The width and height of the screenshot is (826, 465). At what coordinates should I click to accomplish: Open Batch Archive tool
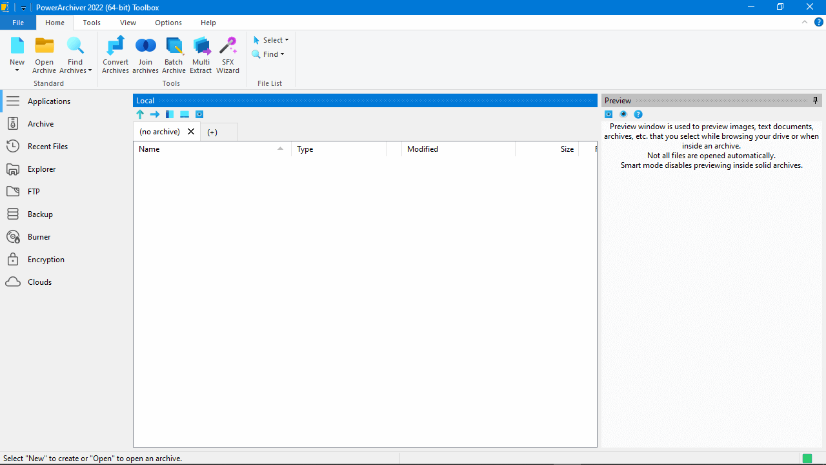pyautogui.click(x=174, y=55)
